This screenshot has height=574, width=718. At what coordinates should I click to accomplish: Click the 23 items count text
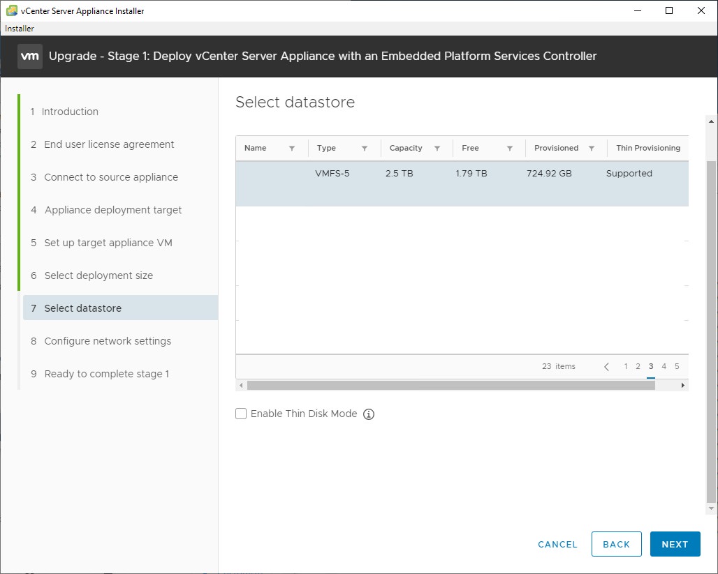(x=559, y=366)
